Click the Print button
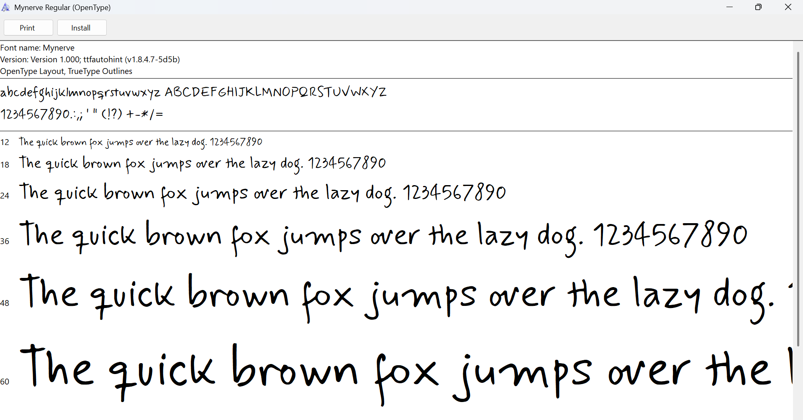Image resolution: width=803 pixels, height=420 pixels. [x=28, y=28]
